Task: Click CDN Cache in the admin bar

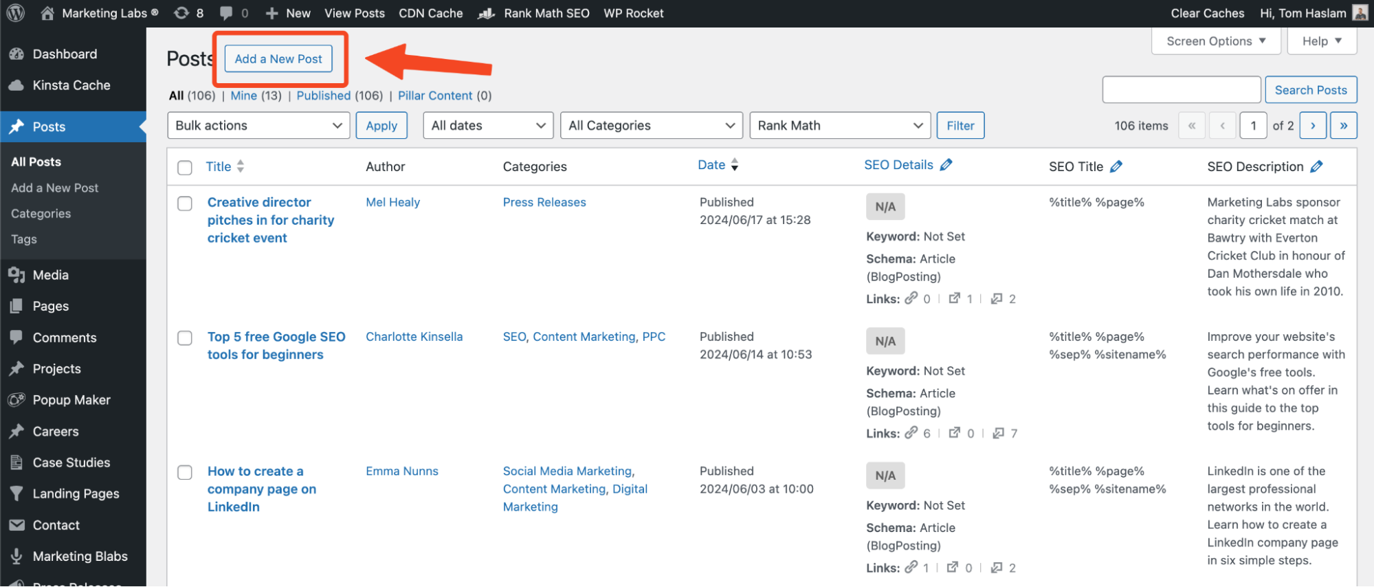Action: 431,13
